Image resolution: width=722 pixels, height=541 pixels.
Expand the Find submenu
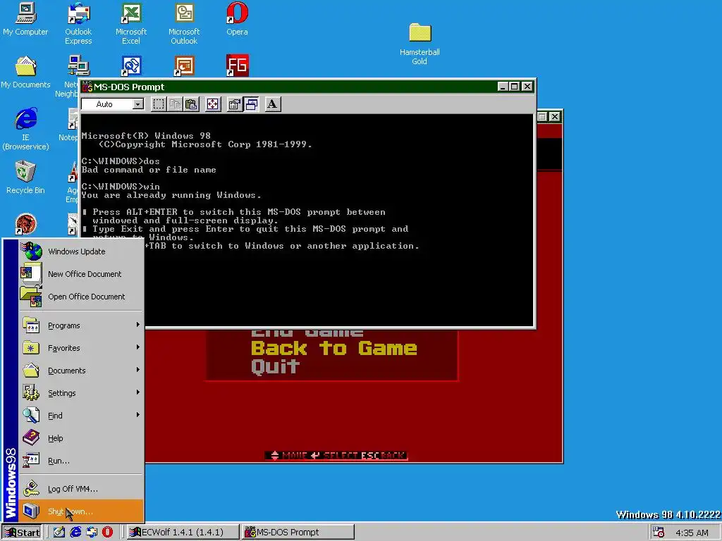click(82, 416)
